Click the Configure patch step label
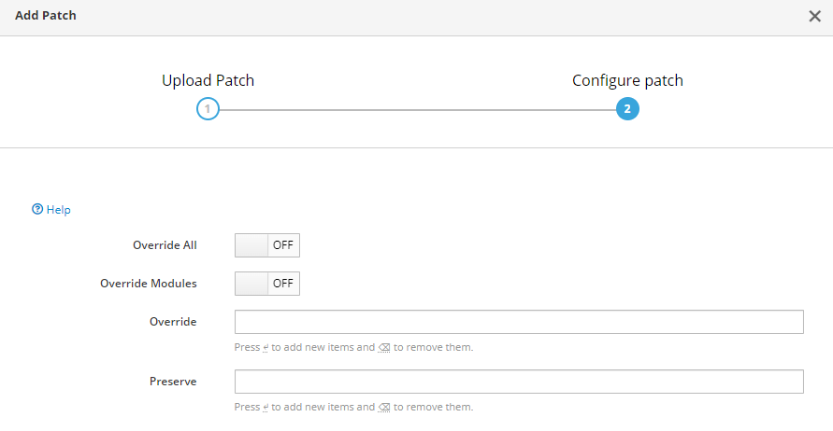 627,80
